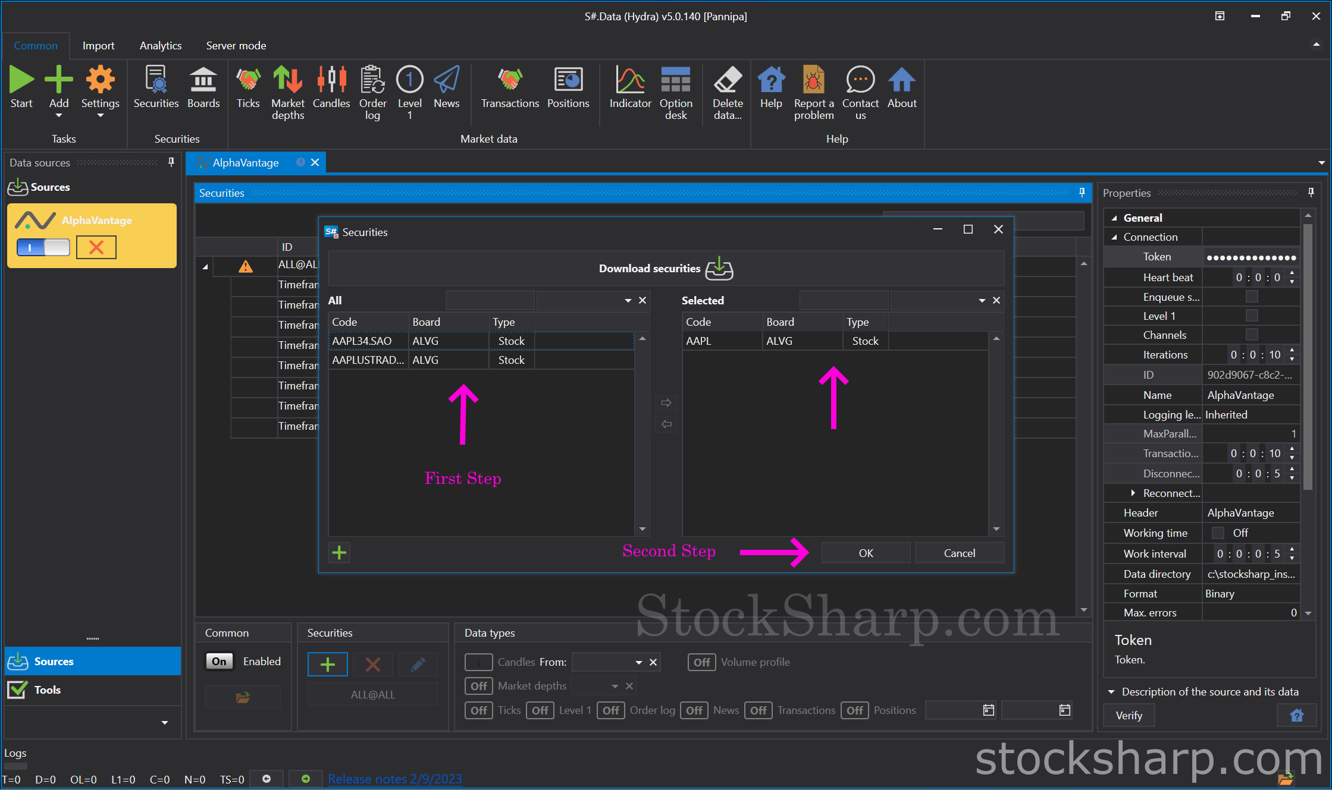Open the News icon
The image size is (1332, 790).
coord(446,80)
